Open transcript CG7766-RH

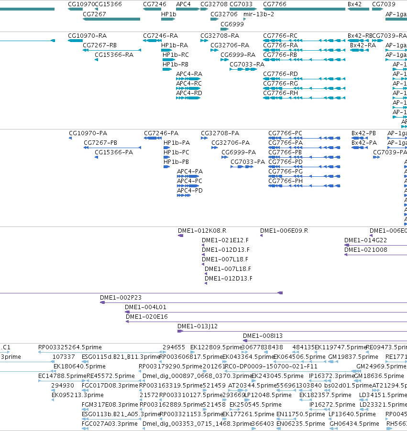pyautogui.click(x=280, y=93)
